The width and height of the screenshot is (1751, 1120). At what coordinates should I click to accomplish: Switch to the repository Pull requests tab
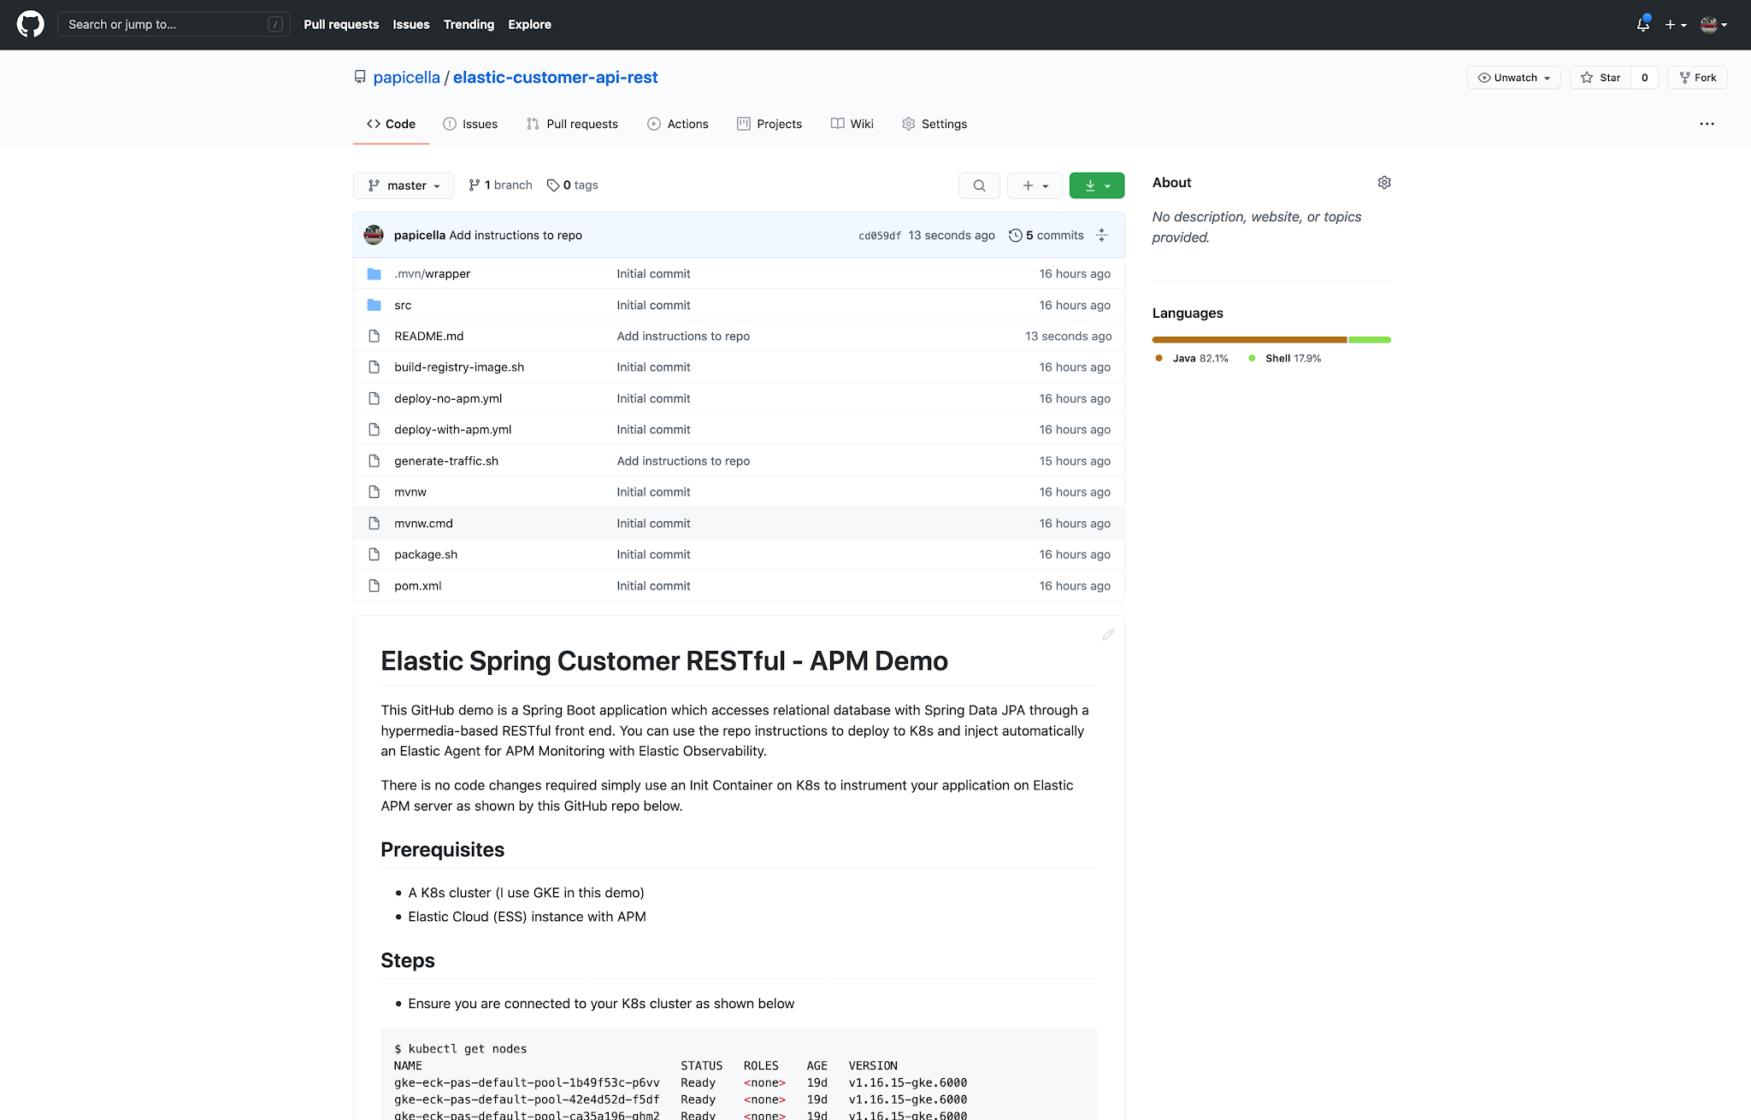(573, 124)
